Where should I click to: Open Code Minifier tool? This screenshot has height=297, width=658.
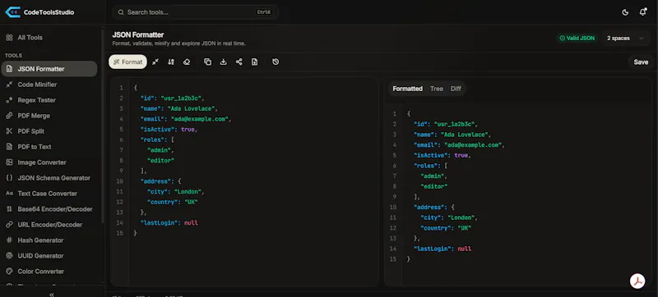tap(49, 85)
